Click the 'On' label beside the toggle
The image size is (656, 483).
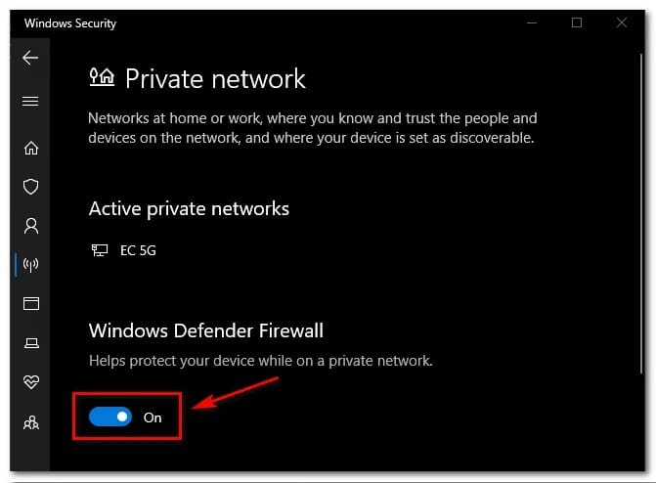pos(153,417)
